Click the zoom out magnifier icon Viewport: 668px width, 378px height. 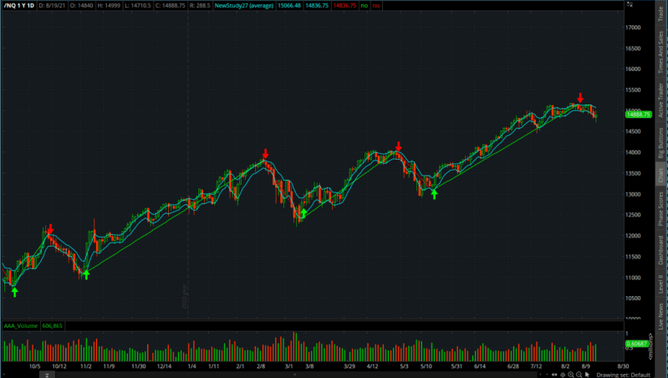point(579,375)
